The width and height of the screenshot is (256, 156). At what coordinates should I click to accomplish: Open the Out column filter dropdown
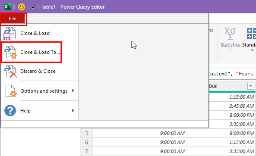click(251, 86)
